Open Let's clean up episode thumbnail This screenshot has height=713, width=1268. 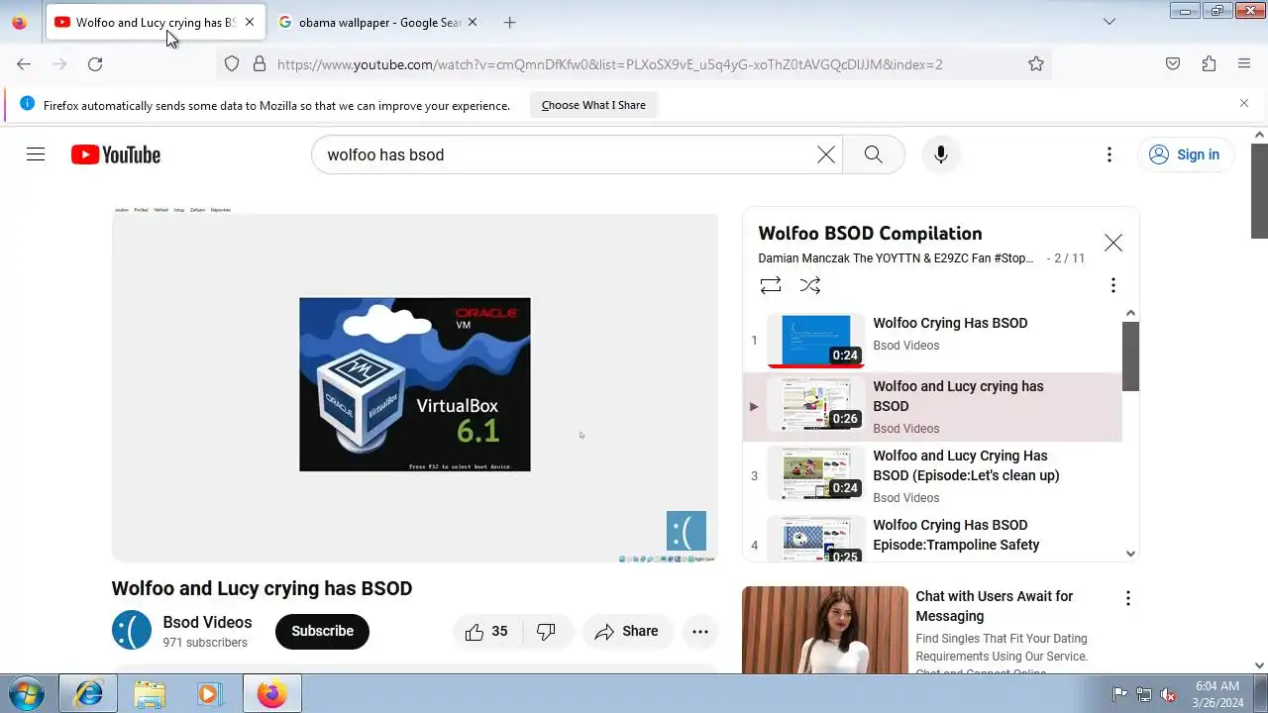pos(816,473)
